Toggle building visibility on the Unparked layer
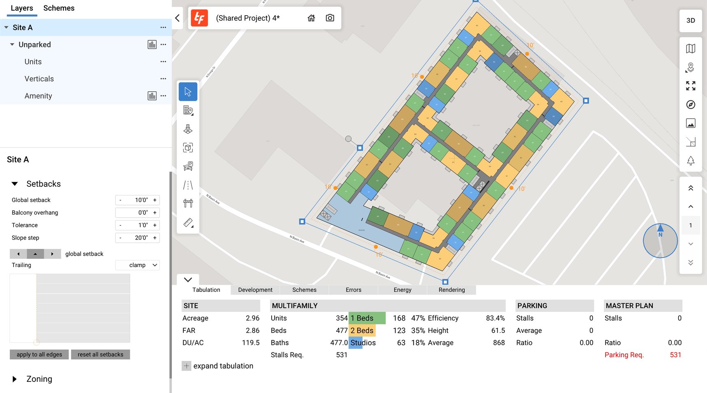 pos(152,44)
